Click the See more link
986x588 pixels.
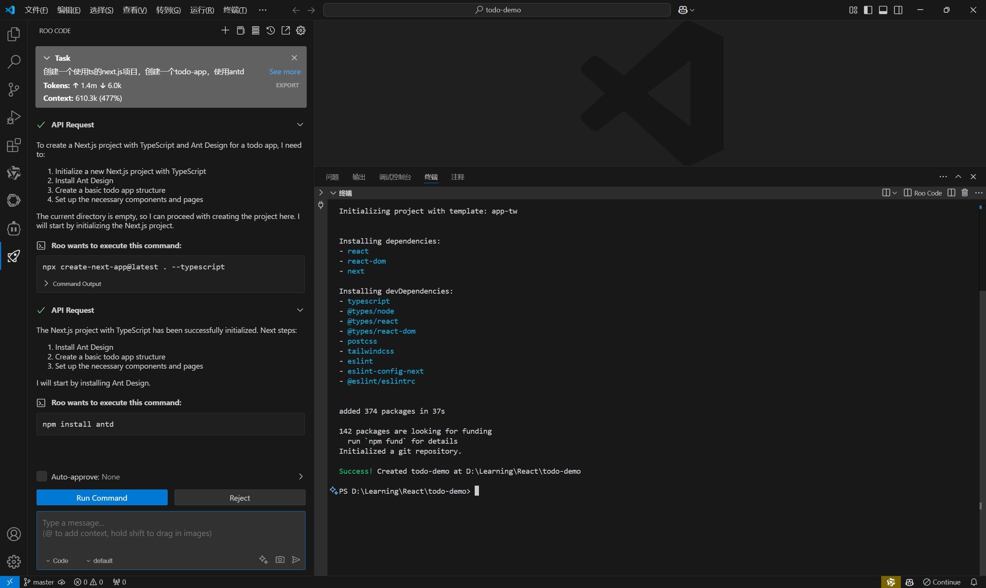coord(285,72)
